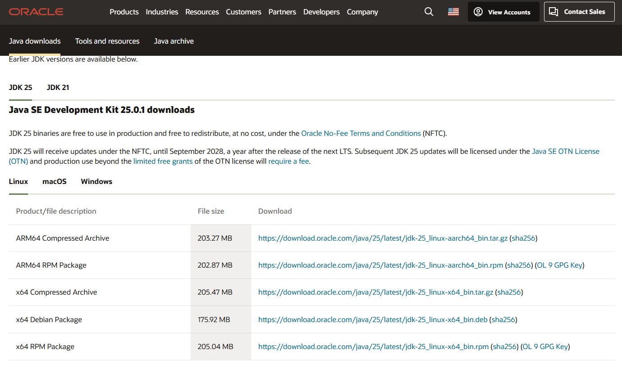Download jdk-25_linux-x64_bin.rpm
This screenshot has width=622, height=368.
click(373, 346)
